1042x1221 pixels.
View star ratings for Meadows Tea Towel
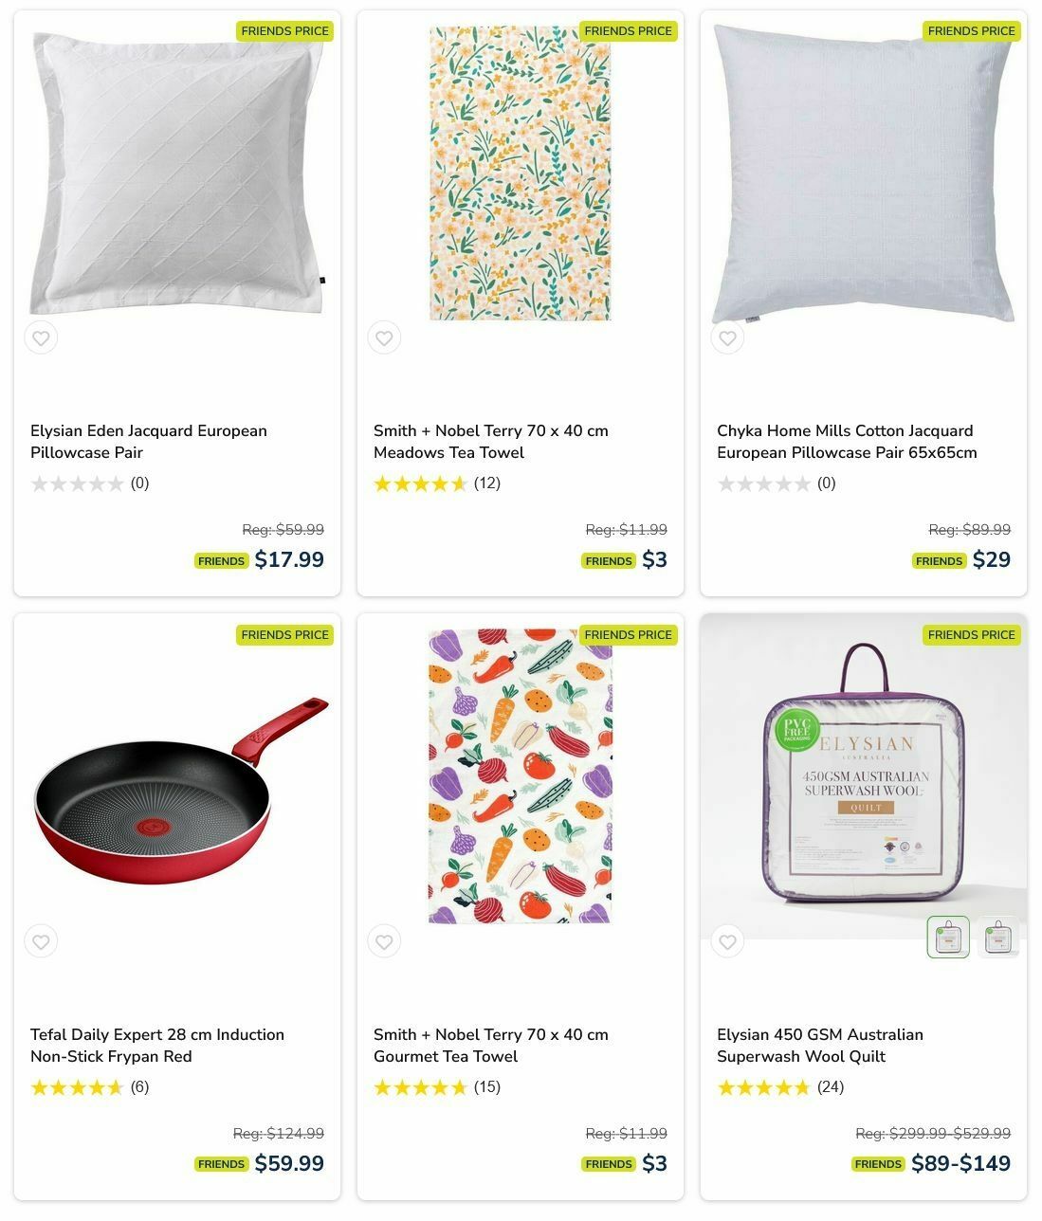click(421, 483)
